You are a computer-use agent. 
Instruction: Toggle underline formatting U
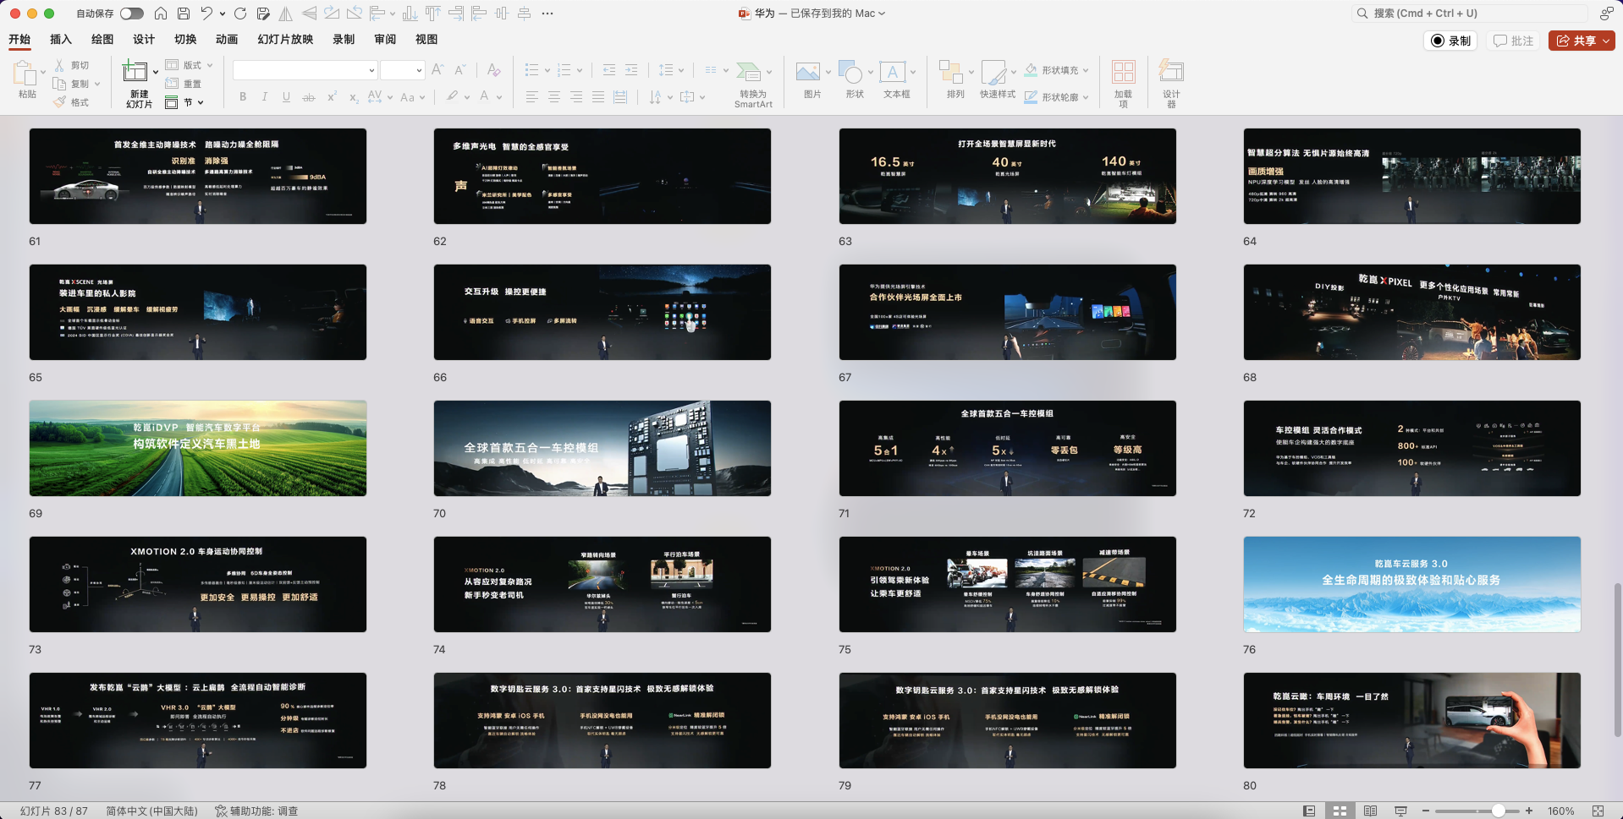(287, 97)
